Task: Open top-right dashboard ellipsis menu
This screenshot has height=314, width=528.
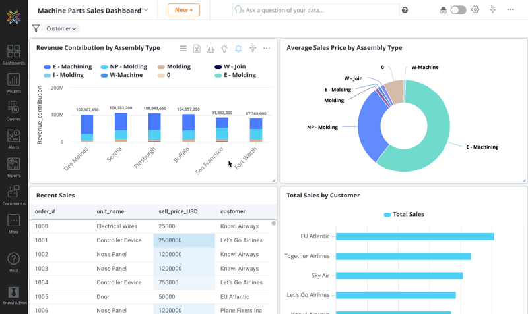Action: point(510,10)
